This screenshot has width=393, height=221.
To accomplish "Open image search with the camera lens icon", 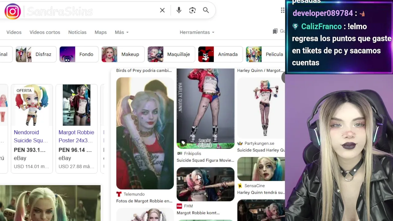I will click(x=193, y=10).
